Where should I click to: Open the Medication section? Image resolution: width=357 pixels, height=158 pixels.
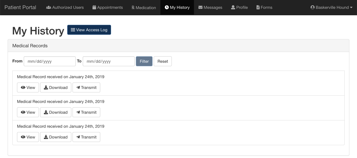point(143,7)
